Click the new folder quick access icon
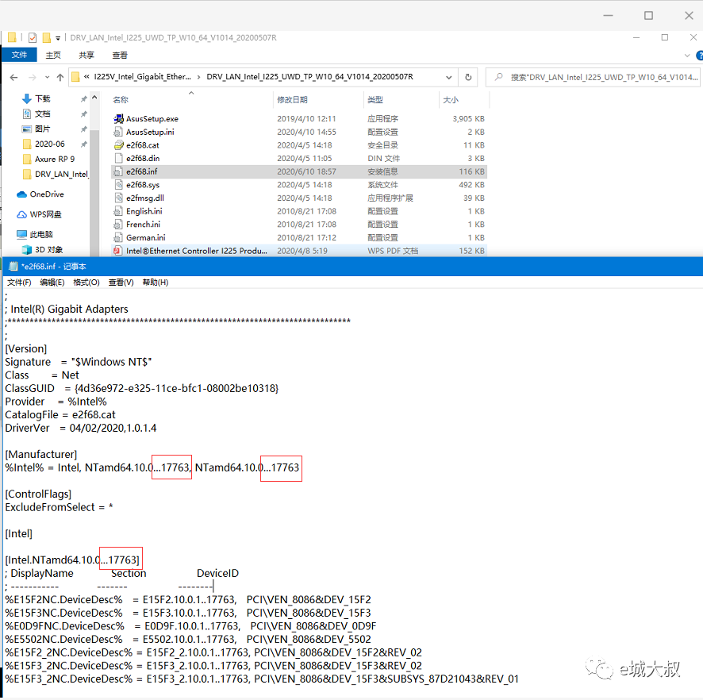Image resolution: width=703 pixels, height=700 pixels. pos(46,37)
